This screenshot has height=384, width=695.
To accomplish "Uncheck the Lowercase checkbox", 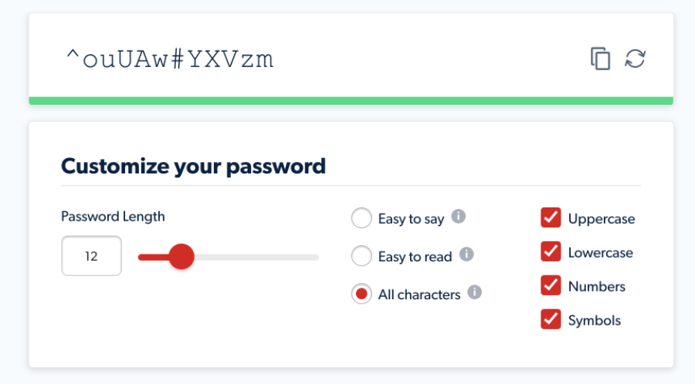I will (551, 251).
